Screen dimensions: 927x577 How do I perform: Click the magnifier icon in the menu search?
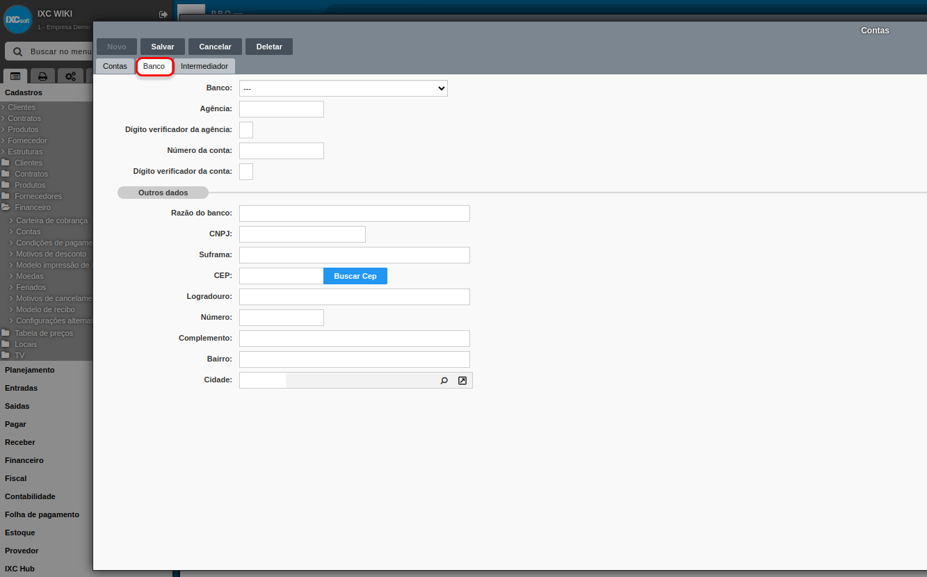pos(18,51)
